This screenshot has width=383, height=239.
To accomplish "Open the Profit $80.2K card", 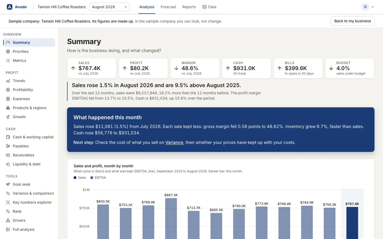I will 143,68.
